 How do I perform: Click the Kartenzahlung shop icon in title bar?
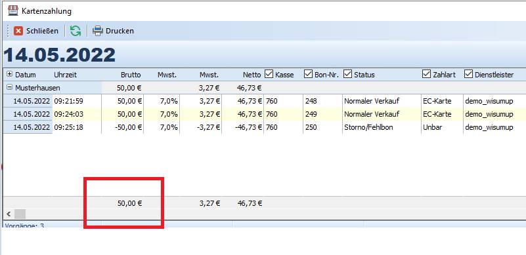[x=12, y=10]
